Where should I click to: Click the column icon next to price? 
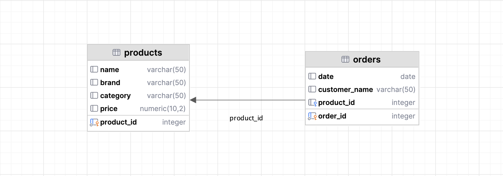(94, 108)
